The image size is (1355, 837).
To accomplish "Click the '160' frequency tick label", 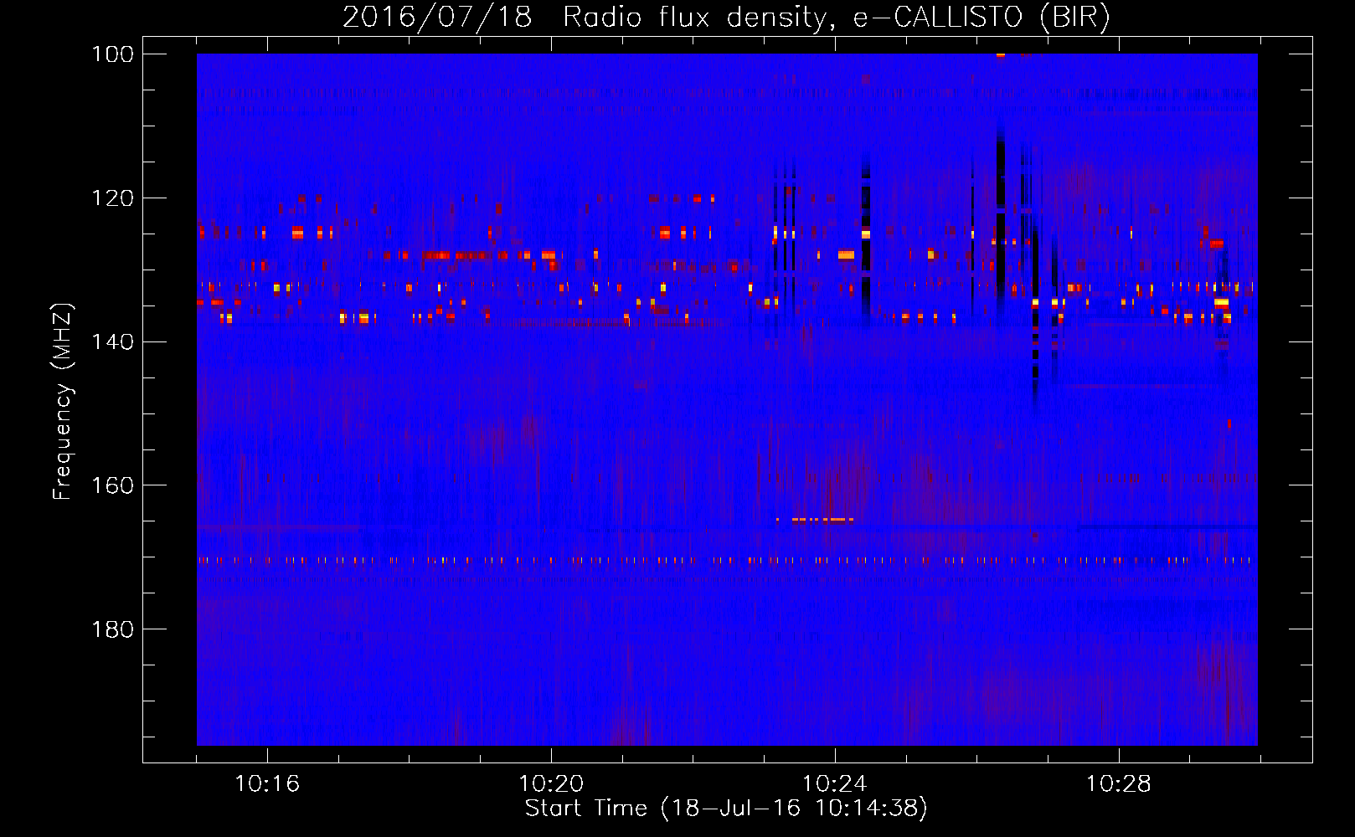I will coord(113,485).
